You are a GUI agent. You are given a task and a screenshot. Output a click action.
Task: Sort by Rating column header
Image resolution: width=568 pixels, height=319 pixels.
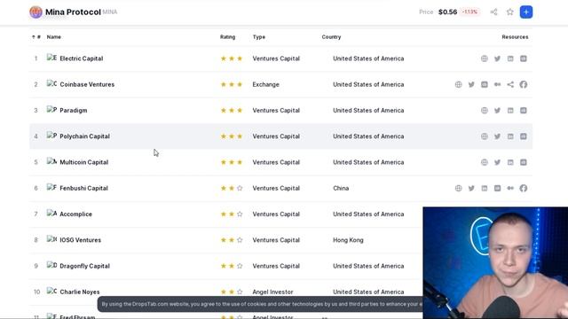coord(227,37)
